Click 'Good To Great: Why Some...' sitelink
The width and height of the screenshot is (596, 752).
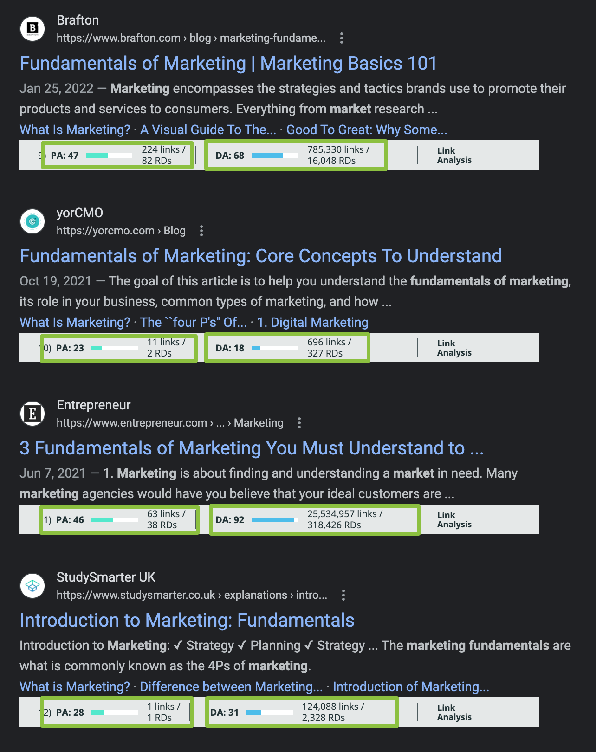[x=366, y=130]
